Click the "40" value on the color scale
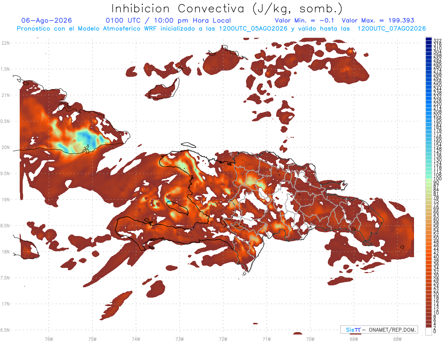446x344 pixels. (x=436, y=257)
